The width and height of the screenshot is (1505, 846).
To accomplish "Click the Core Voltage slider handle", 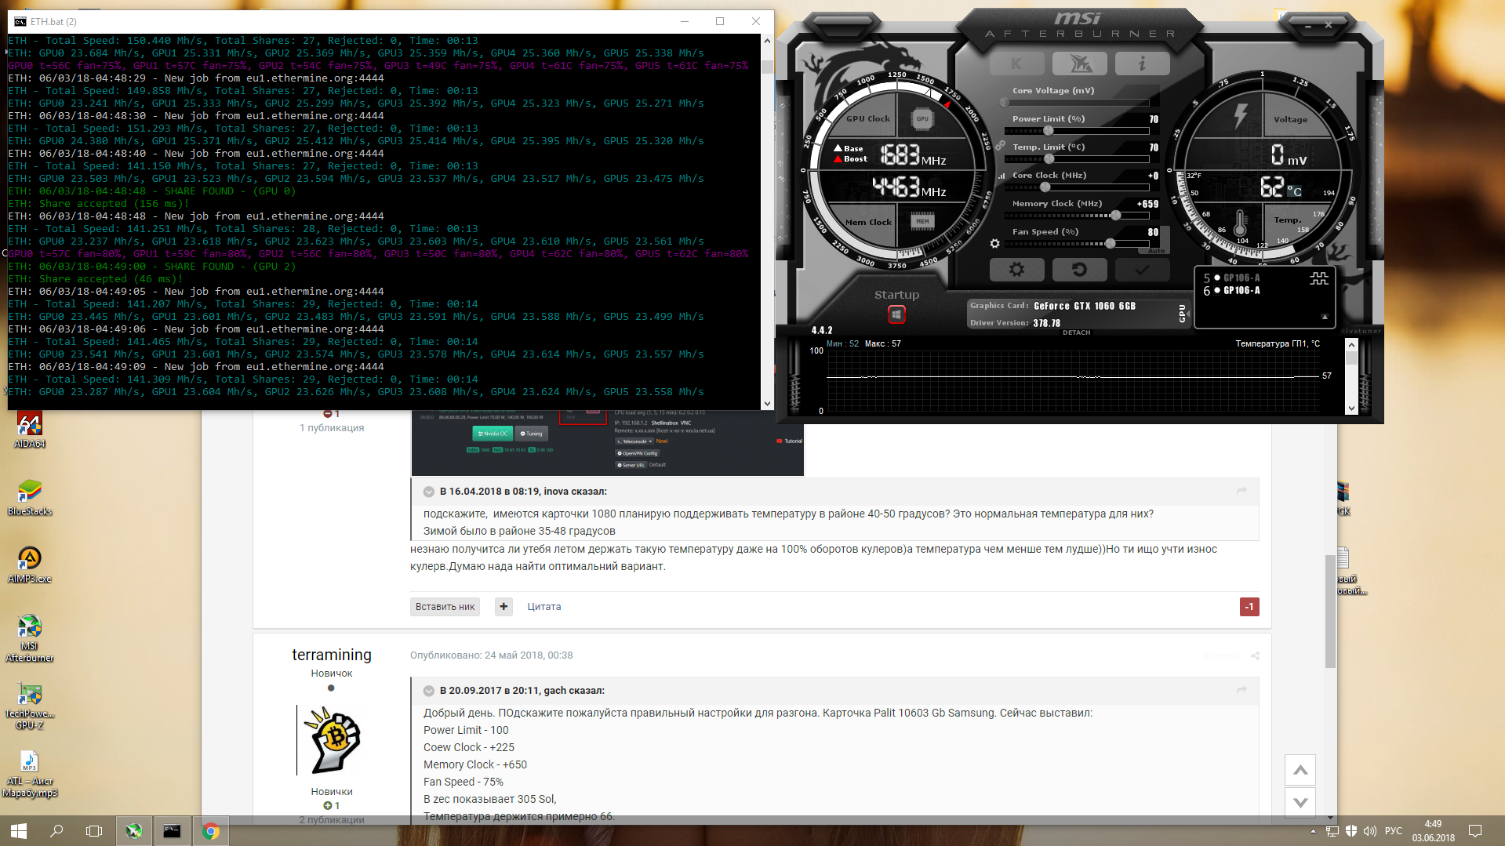I will click(1005, 103).
